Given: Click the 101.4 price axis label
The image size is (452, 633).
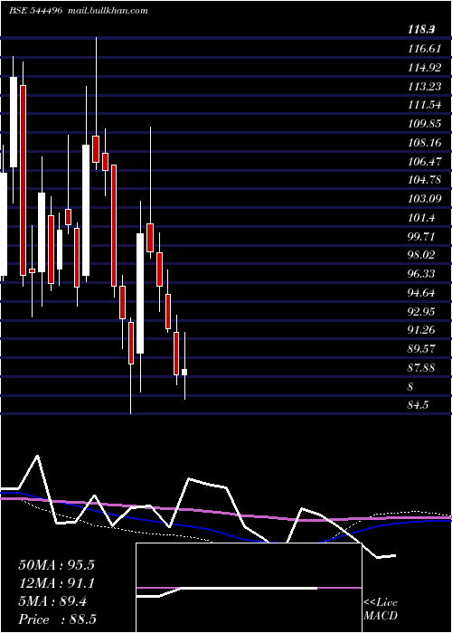Looking at the screenshot, I should pos(421,218).
